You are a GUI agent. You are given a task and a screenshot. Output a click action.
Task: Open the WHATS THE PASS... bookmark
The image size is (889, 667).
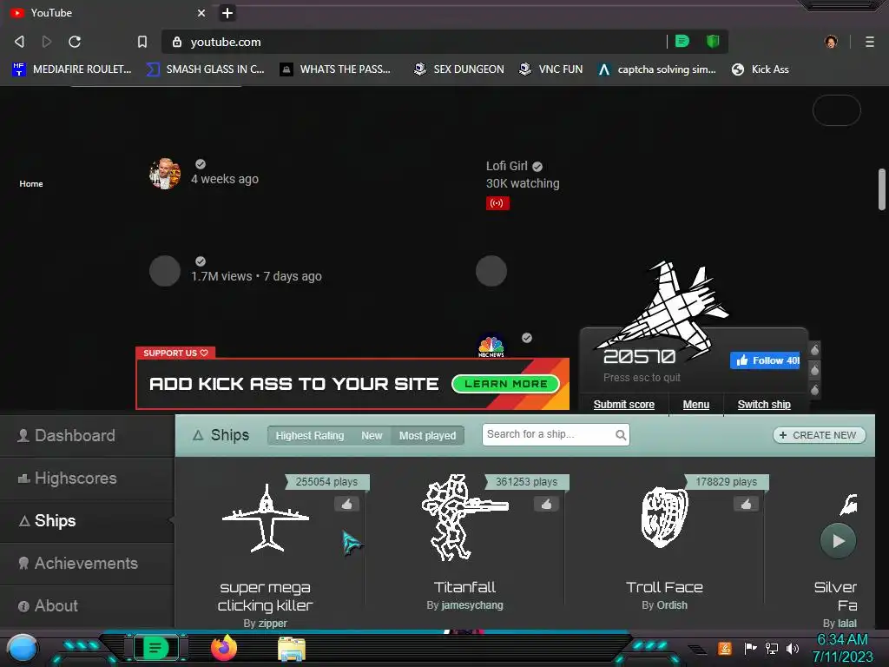335,69
